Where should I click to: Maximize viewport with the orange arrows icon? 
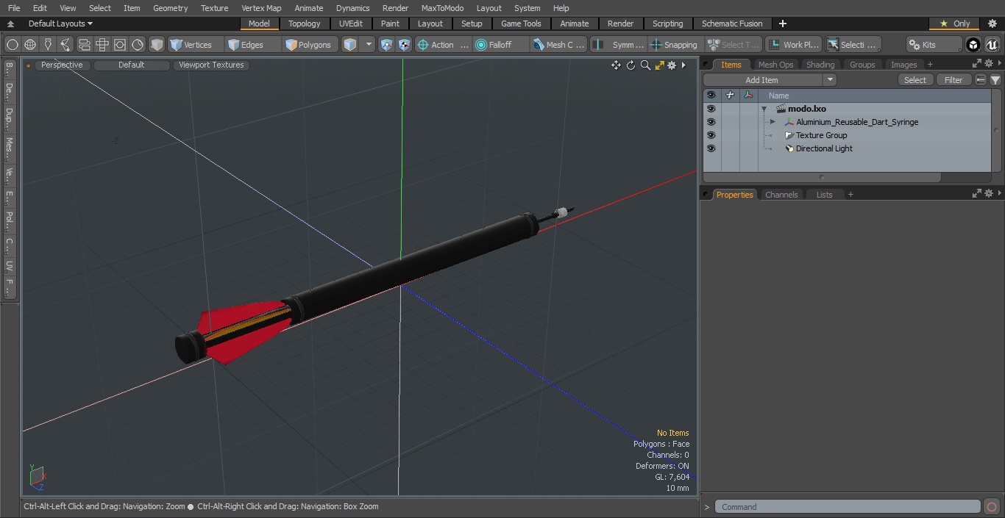pyautogui.click(x=659, y=65)
